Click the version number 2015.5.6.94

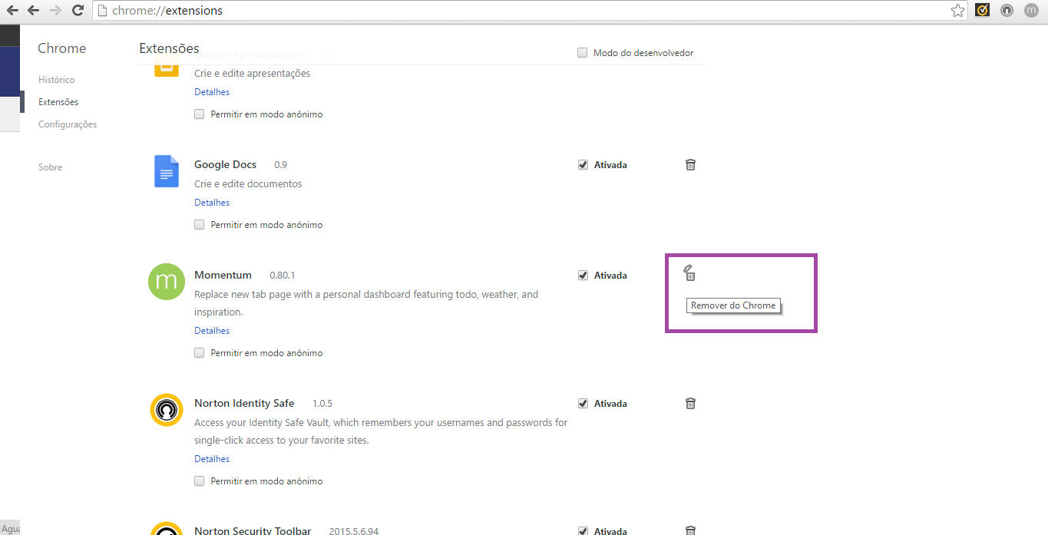coord(353,531)
